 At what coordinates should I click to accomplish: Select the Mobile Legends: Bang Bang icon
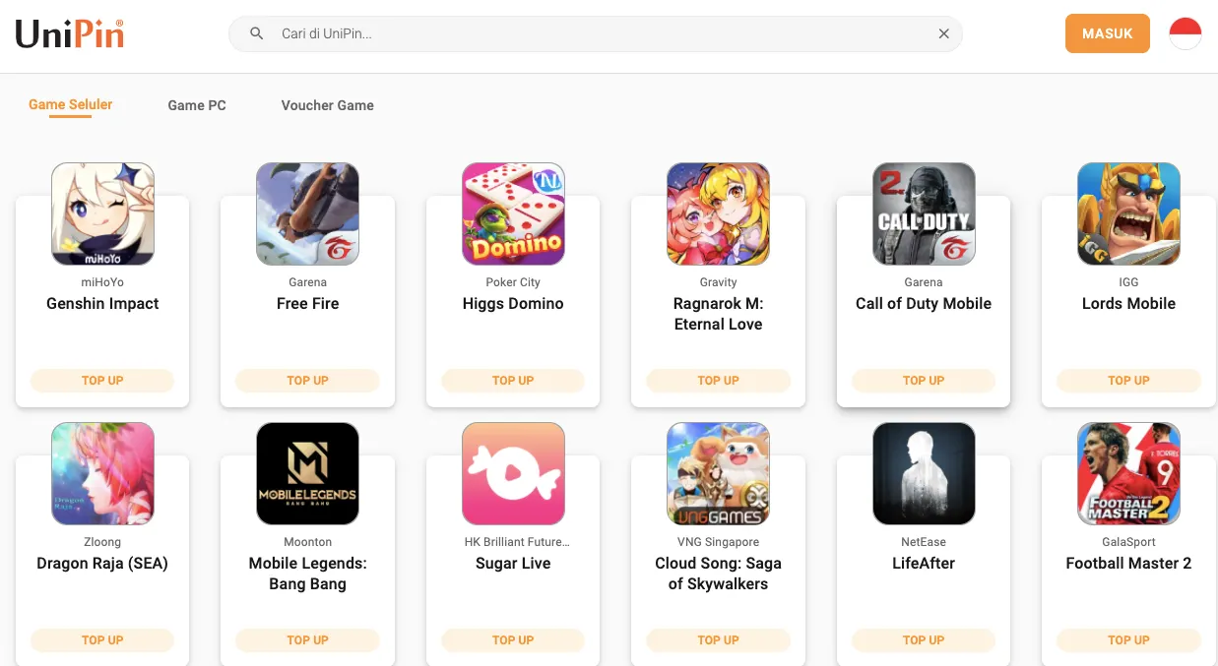307,473
